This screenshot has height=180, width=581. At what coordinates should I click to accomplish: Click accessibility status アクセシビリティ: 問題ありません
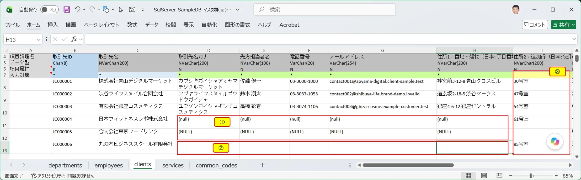[62, 176]
